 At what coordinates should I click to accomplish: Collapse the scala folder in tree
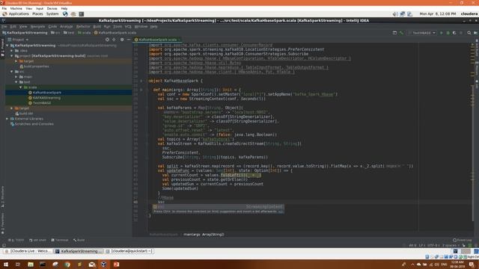21,87
